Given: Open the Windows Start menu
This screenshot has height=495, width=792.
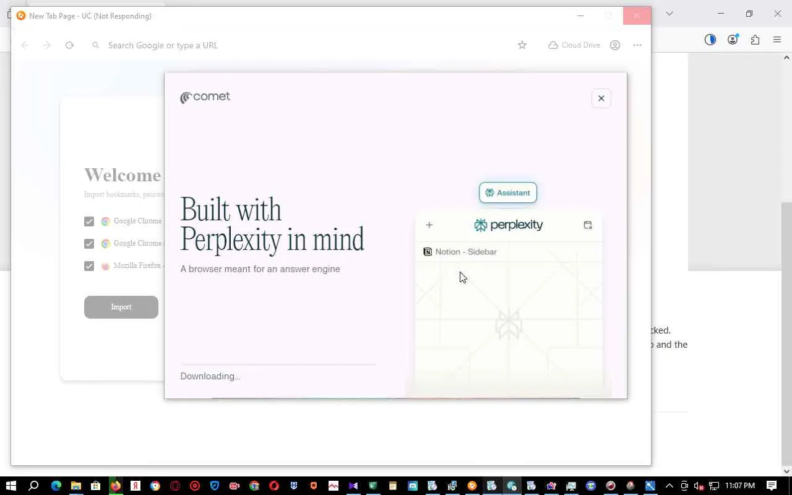Looking at the screenshot, I should tap(11, 486).
